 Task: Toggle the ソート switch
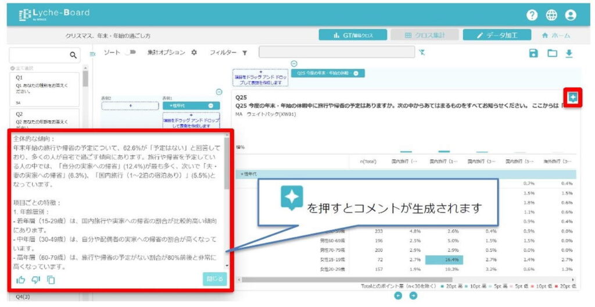130,52
